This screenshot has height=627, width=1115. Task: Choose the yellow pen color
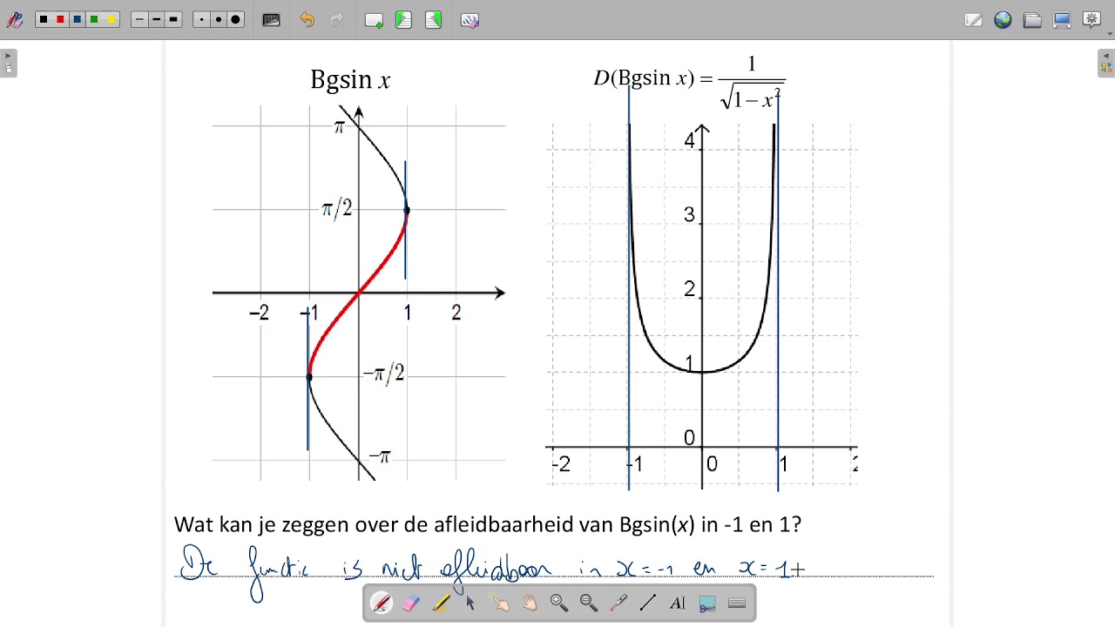(111, 20)
